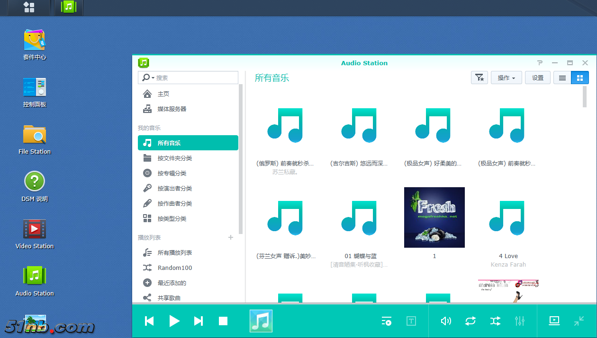The image size is (597, 338).
Task: Add a new playlist with plus icon
Action: click(231, 237)
